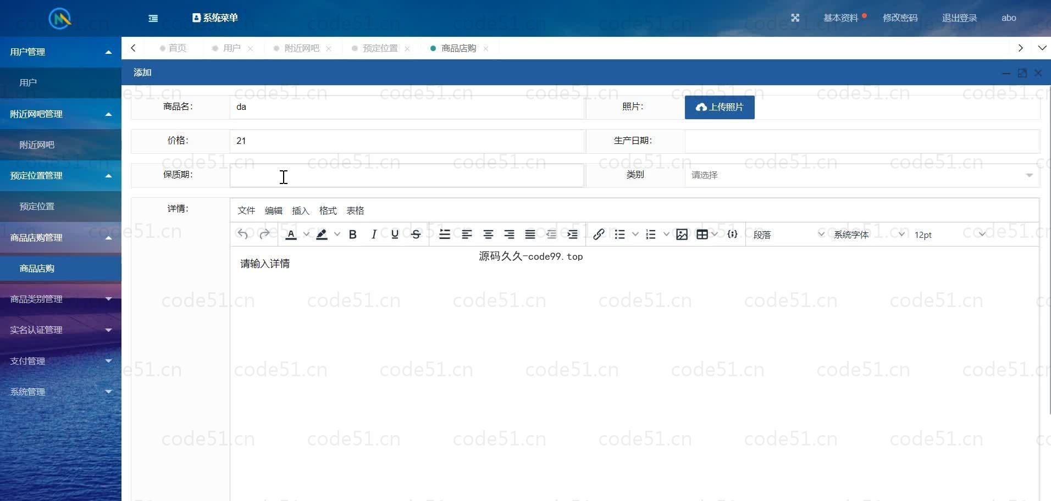Open table options dropdown arrow
1051x501 pixels.
[x=715, y=235]
